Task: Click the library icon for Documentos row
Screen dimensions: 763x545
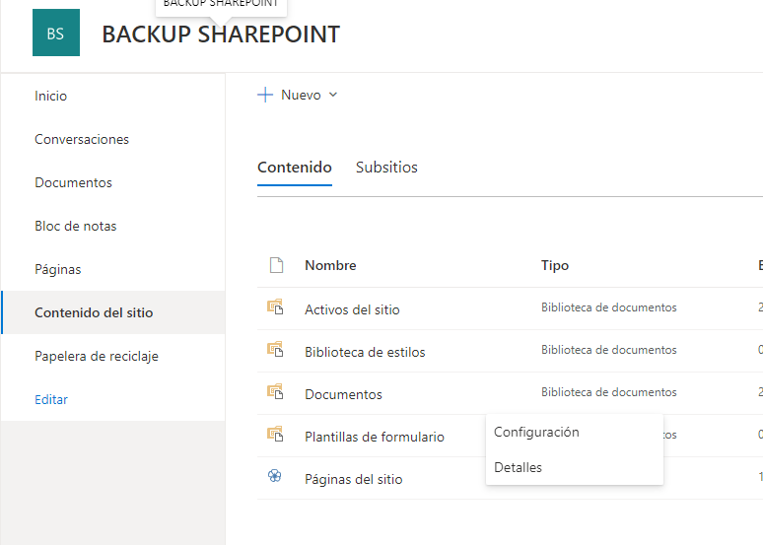Action: (x=275, y=391)
